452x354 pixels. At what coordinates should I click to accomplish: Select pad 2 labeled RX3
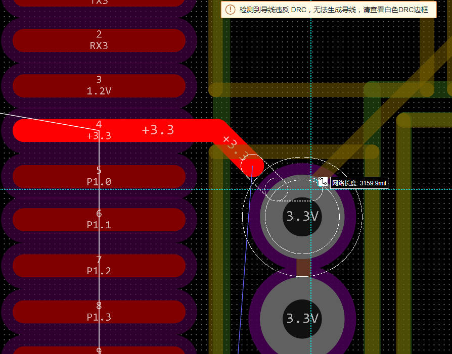click(x=99, y=40)
